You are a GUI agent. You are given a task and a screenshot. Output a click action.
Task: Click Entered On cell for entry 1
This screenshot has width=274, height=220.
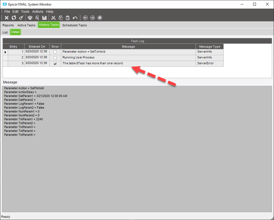click(x=37, y=52)
